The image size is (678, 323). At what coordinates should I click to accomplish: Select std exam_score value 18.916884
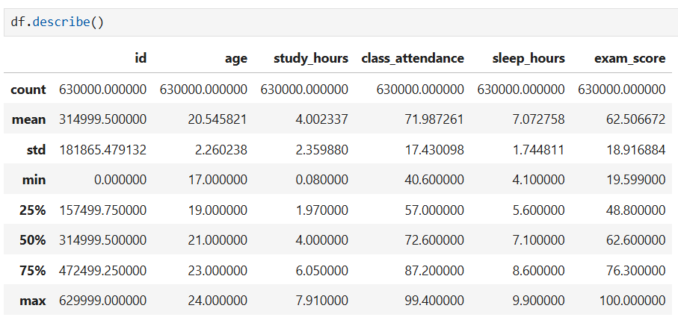(636, 150)
